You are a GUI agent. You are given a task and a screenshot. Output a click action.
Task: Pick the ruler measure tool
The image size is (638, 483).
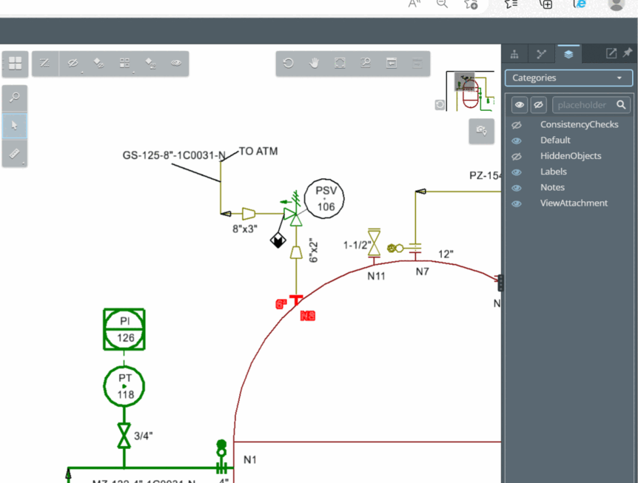coord(14,153)
